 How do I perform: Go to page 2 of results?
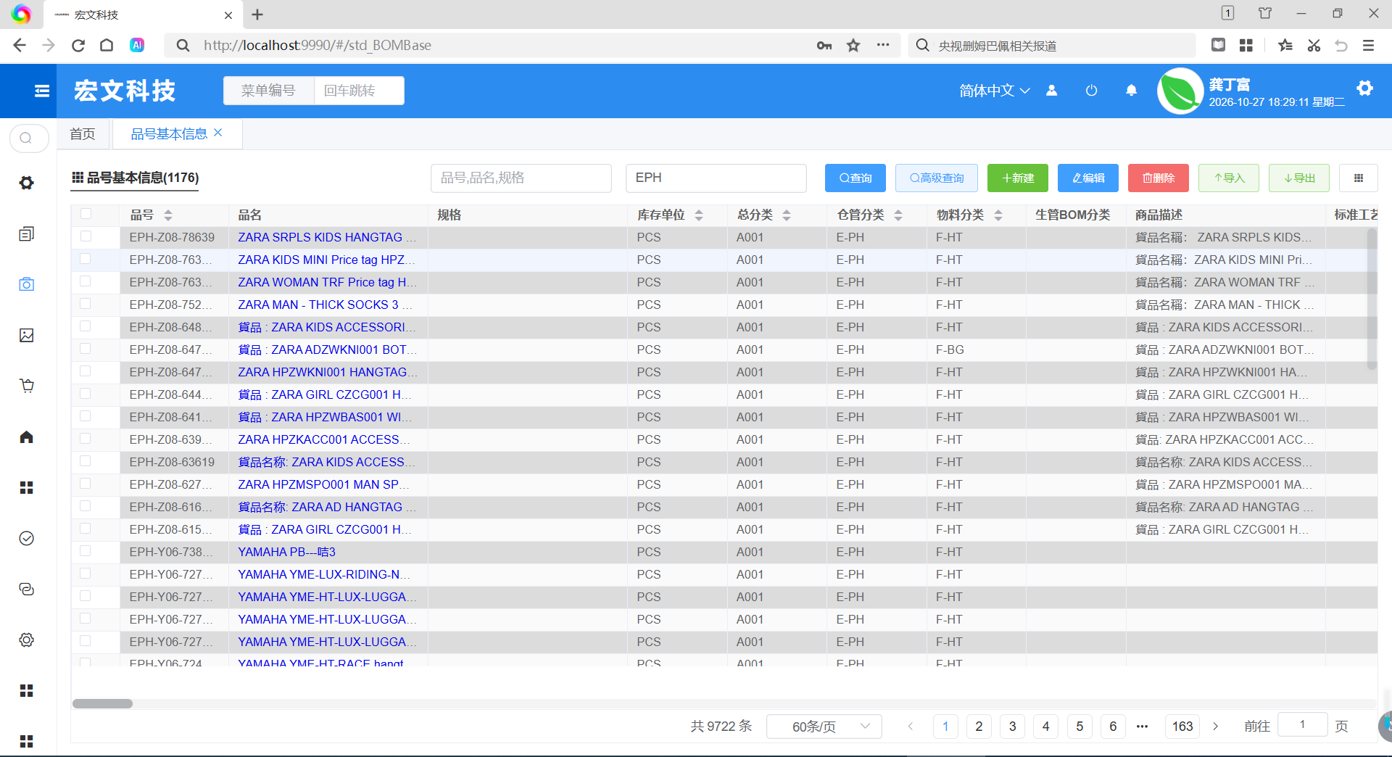979,727
